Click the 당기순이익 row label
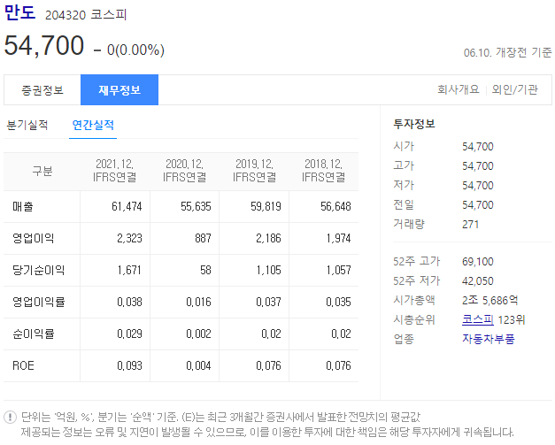 (39, 270)
